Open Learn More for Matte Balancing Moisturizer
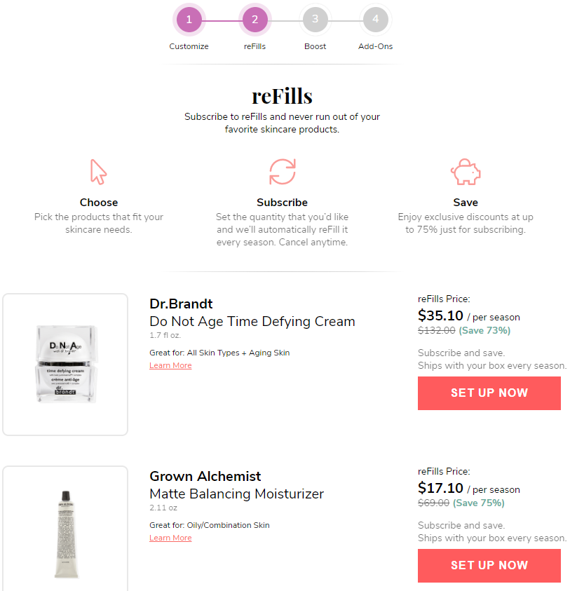This screenshot has height=591, width=570. point(170,538)
